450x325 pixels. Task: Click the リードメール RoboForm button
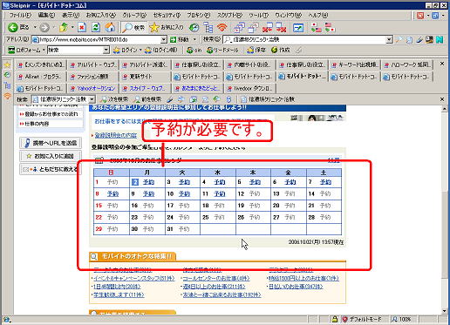(222, 50)
